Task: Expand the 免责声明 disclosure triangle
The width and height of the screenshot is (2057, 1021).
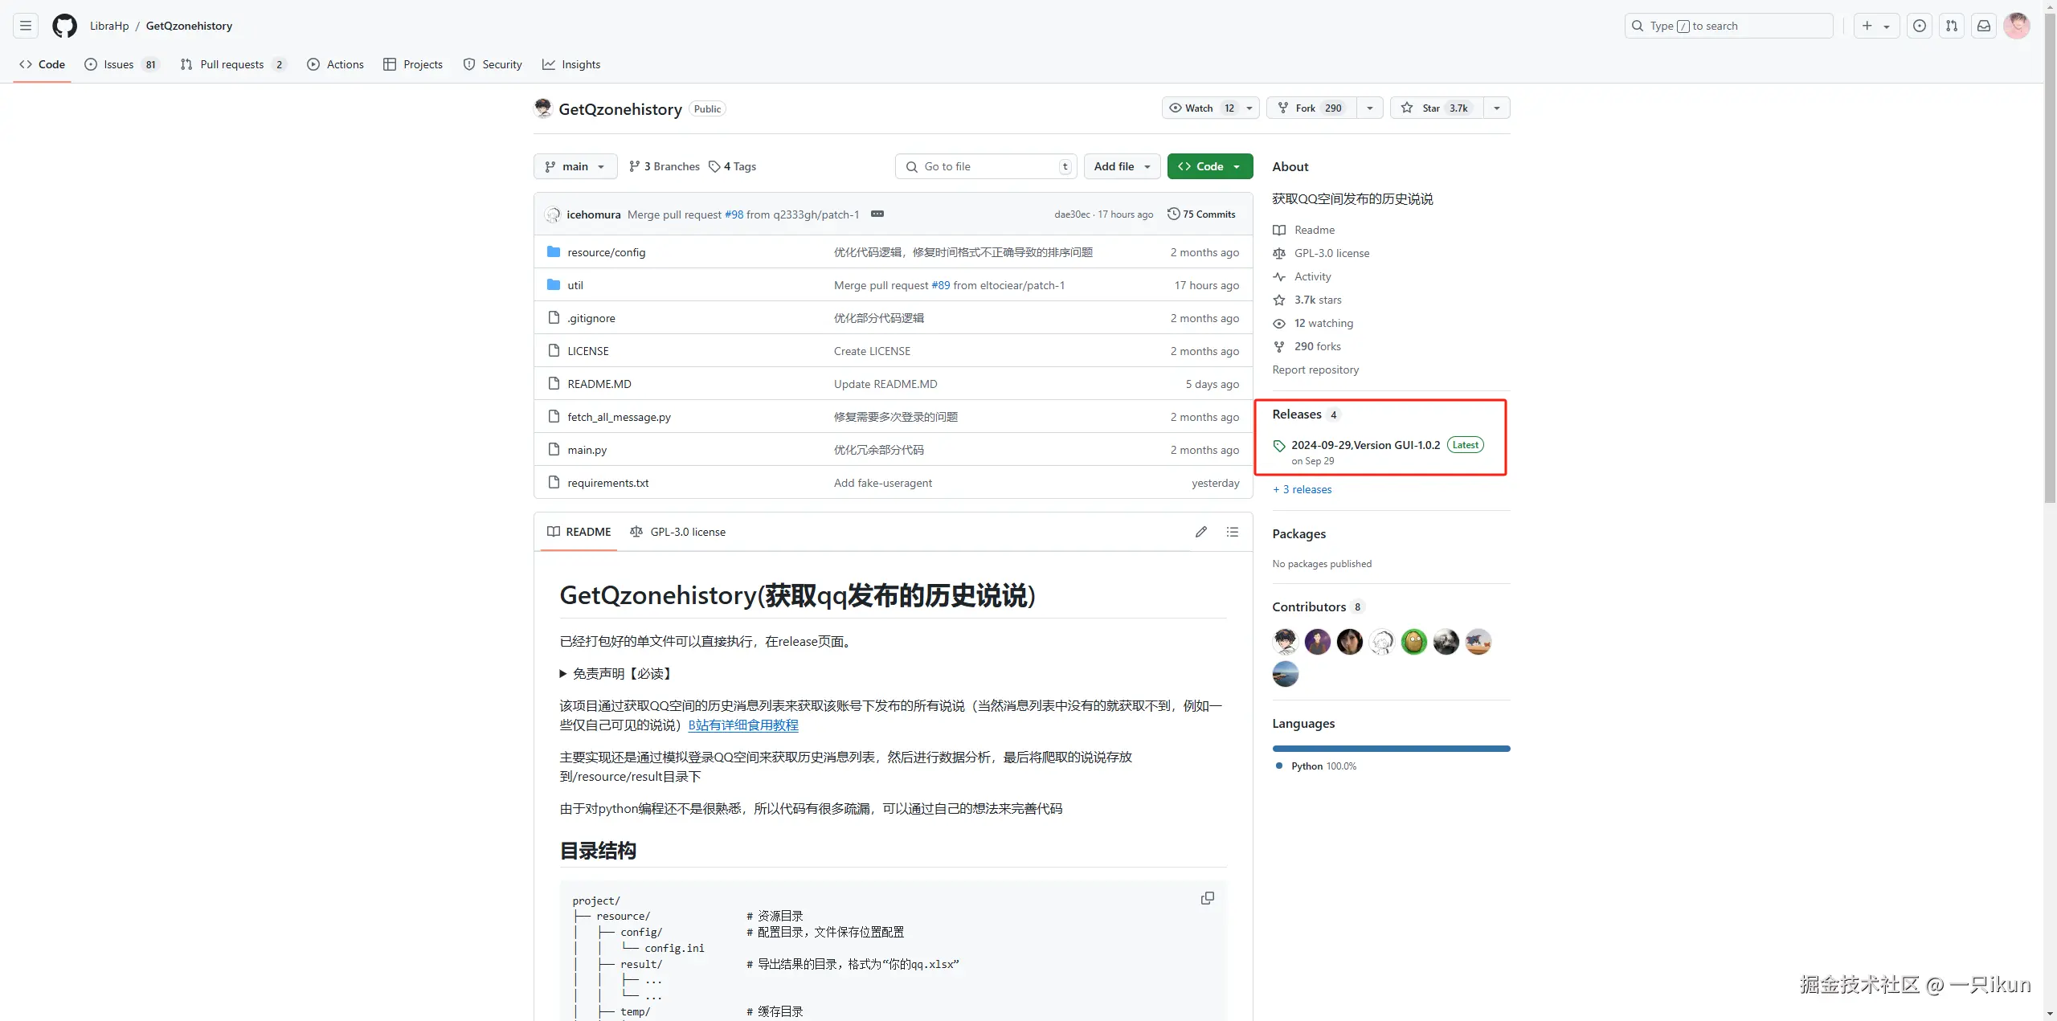Action: [563, 673]
